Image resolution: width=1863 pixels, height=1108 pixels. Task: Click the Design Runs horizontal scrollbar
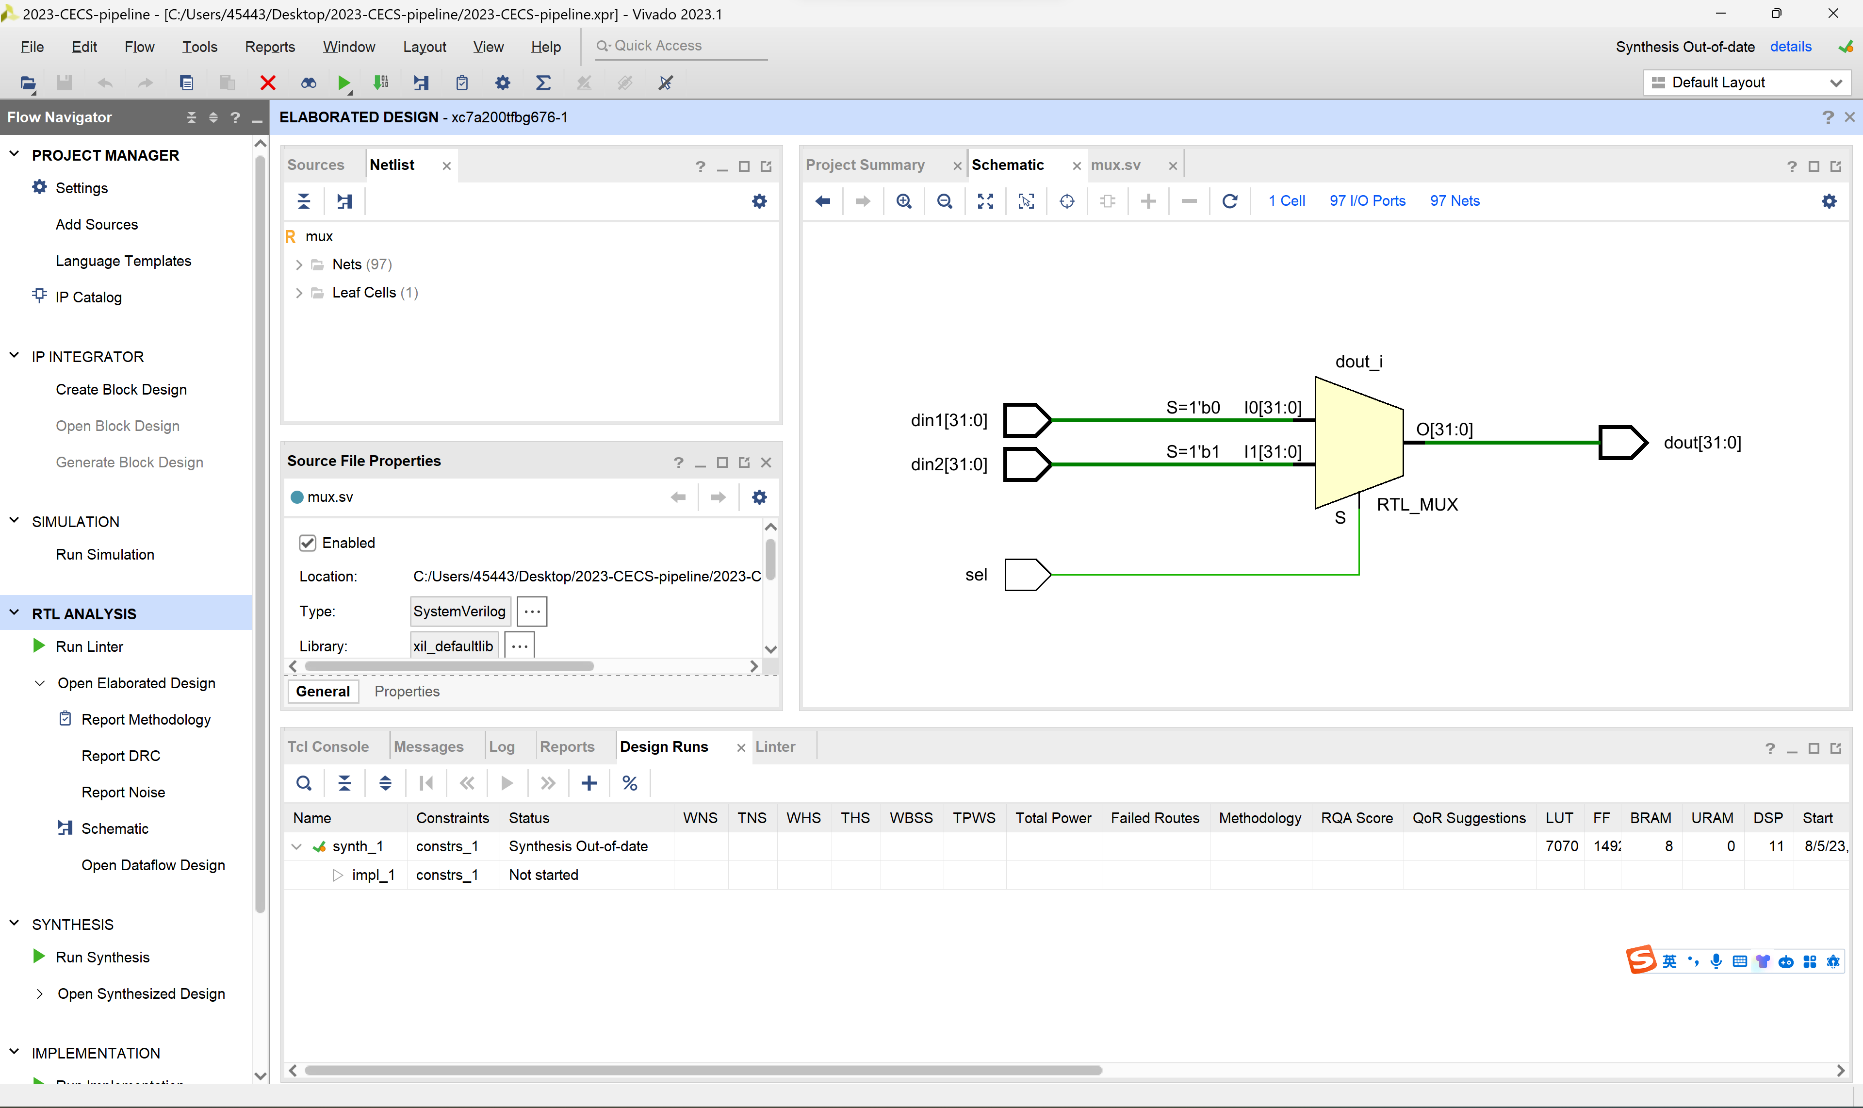click(703, 1070)
